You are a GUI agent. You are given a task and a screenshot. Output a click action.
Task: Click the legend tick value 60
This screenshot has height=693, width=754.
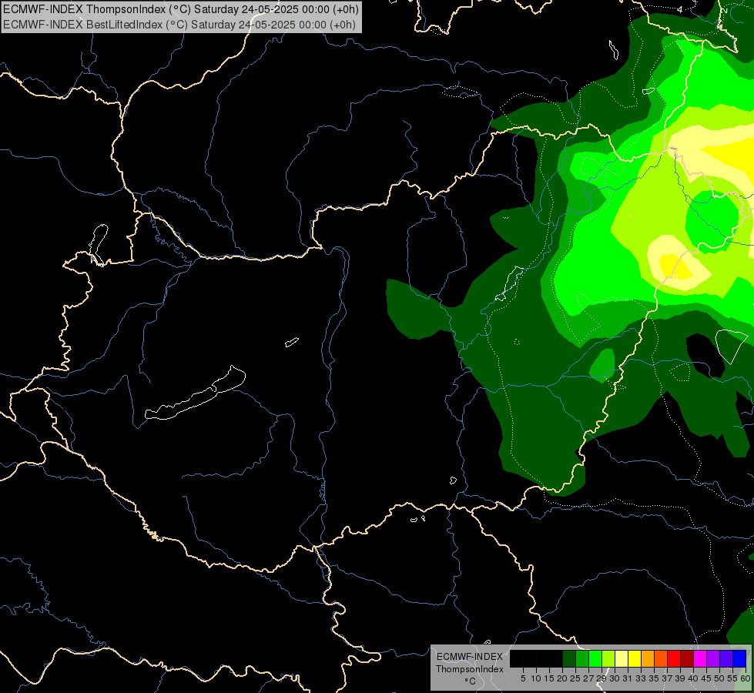click(x=746, y=678)
